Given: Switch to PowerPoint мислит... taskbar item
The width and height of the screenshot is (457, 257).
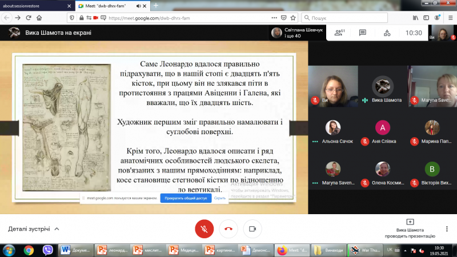Looking at the screenshot, I should click(x=148, y=250).
